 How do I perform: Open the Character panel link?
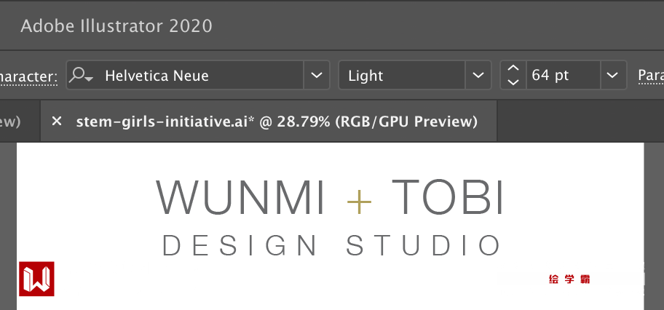[28, 76]
